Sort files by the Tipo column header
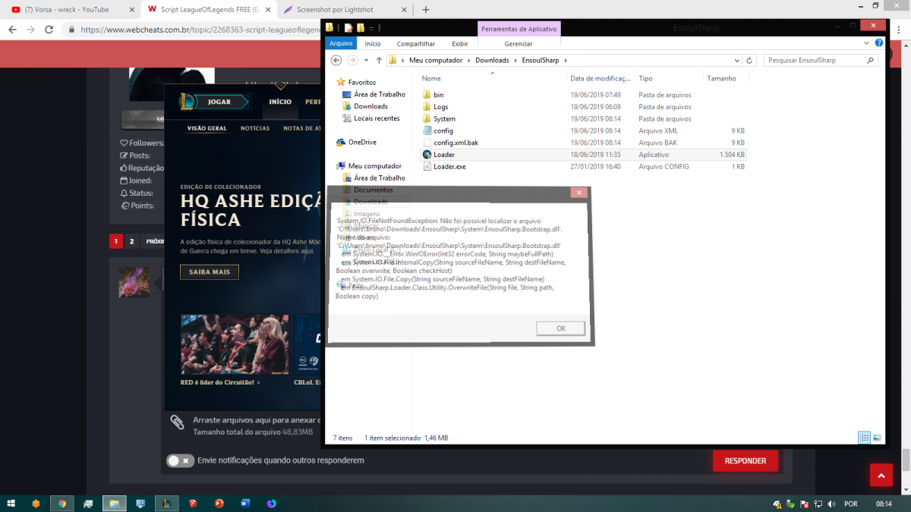Image resolution: width=911 pixels, height=512 pixels. point(645,78)
